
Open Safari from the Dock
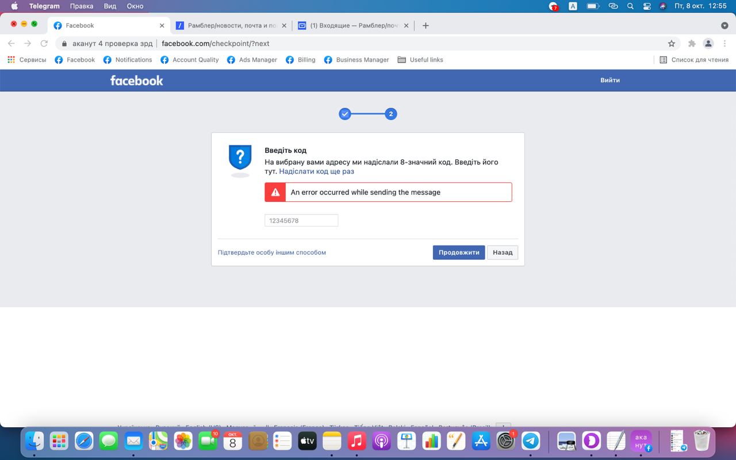[84, 441]
